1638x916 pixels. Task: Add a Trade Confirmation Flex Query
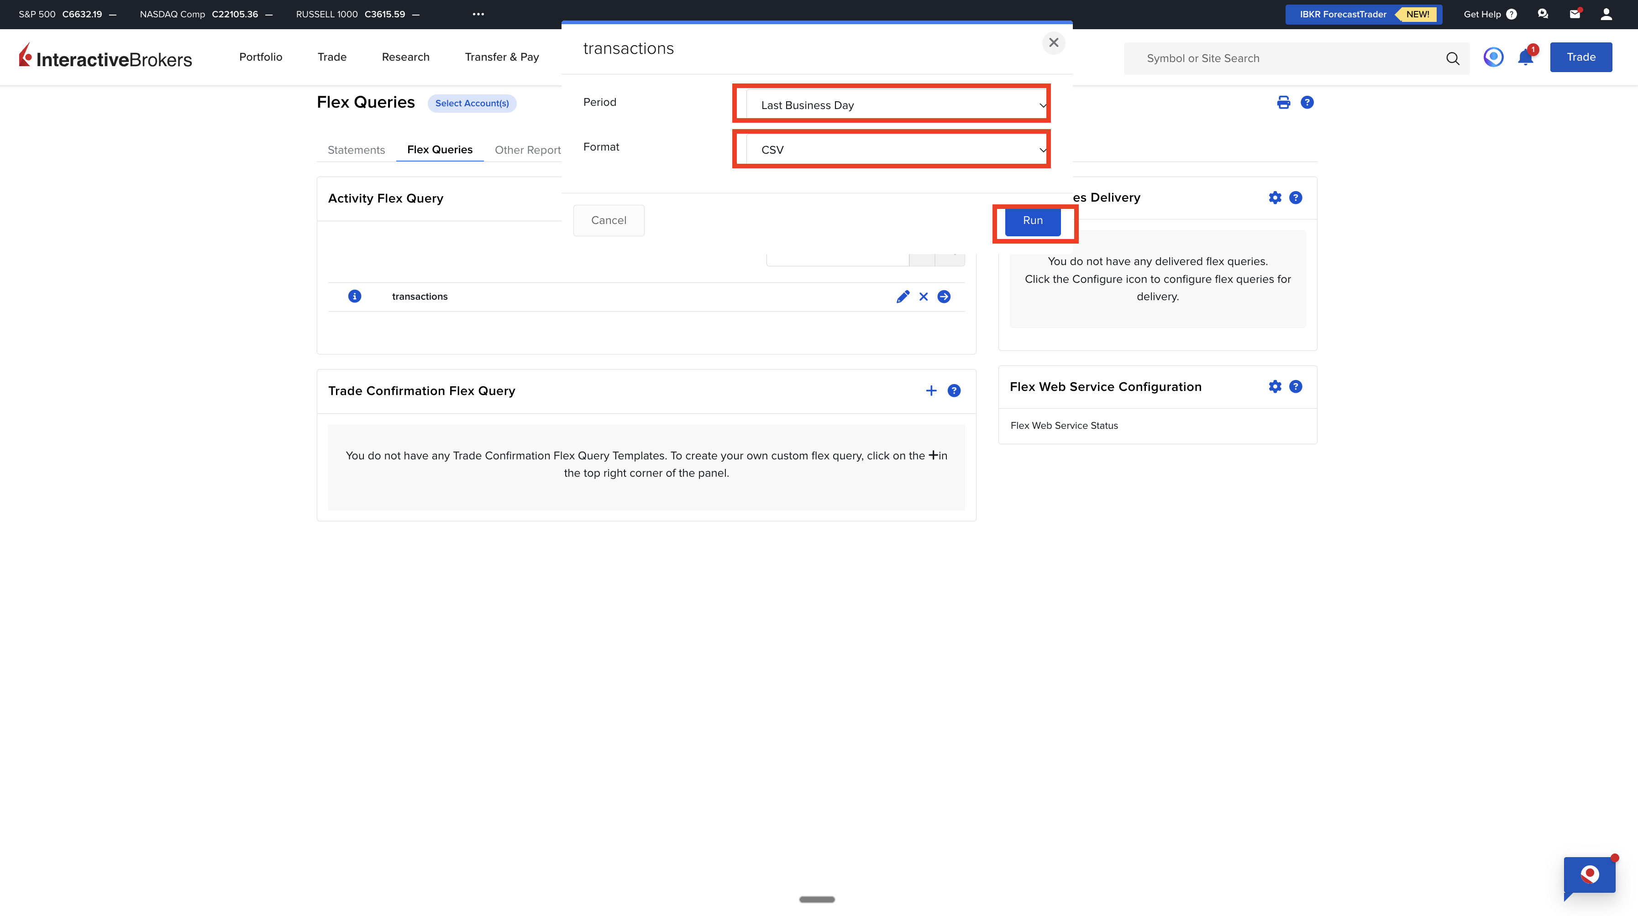point(931,390)
